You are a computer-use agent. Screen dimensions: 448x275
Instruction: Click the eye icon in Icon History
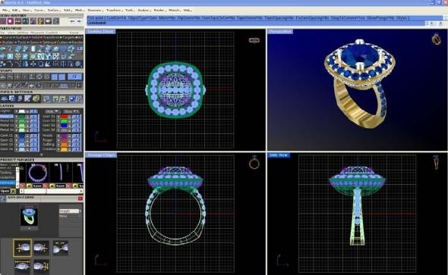click(49, 21)
